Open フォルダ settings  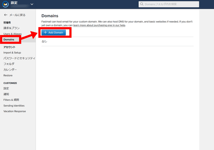pos(9,64)
